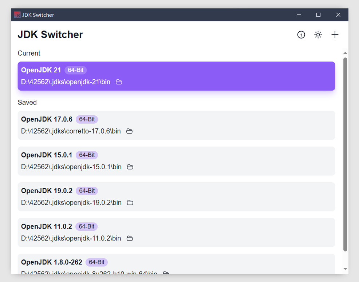
Task: Click the scrollbar up arrow
Action: pyautogui.click(x=345, y=53)
